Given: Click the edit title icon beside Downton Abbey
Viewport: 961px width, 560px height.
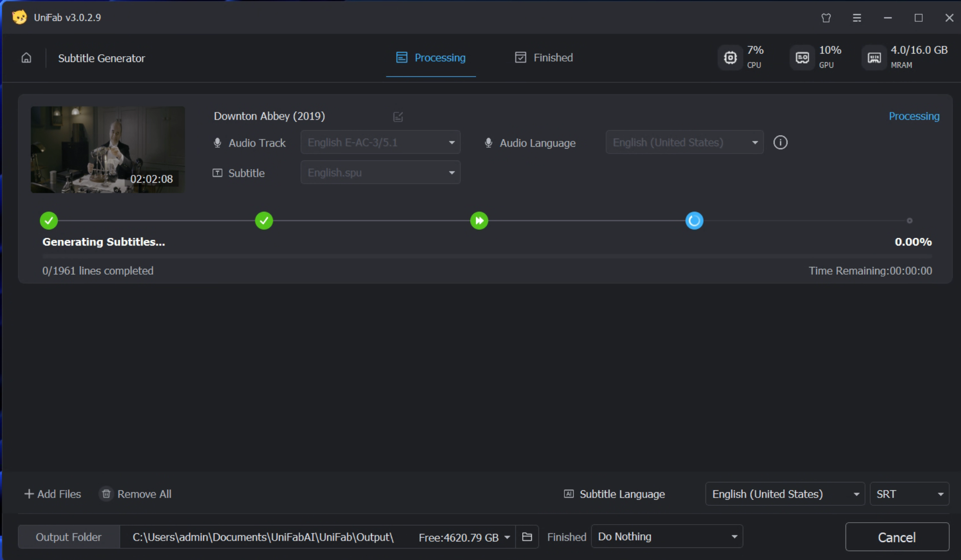Looking at the screenshot, I should point(398,117).
